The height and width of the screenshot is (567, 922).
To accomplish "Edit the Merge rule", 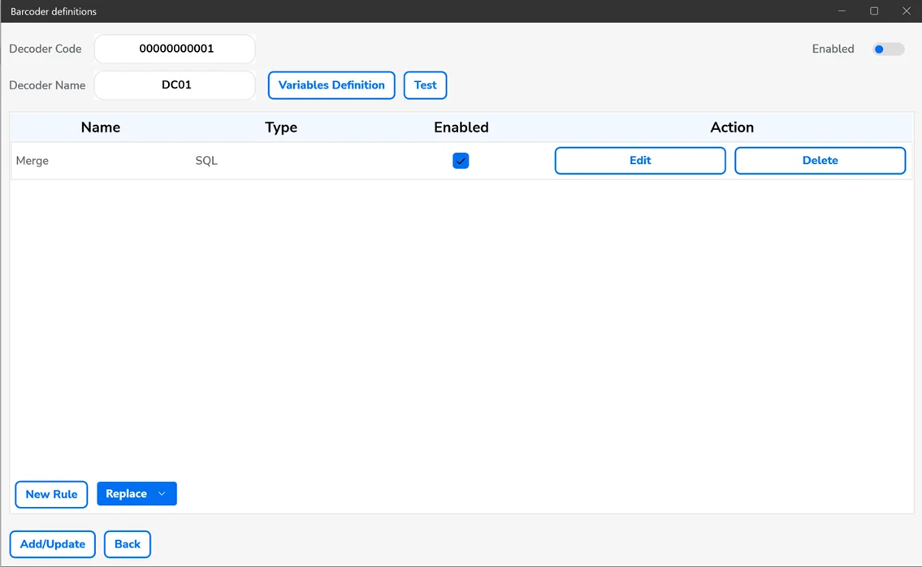I will [x=639, y=161].
